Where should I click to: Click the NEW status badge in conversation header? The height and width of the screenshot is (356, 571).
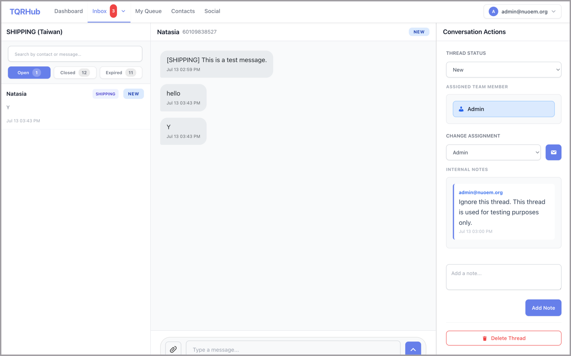(x=419, y=32)
